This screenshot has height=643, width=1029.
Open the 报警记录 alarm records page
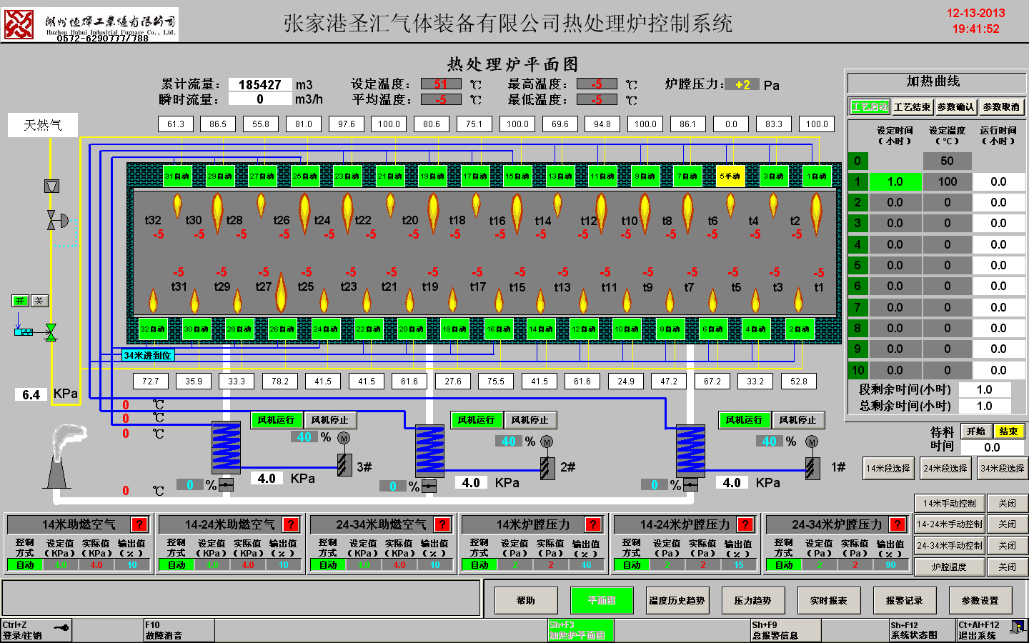pyautogui.click(x=904, y=600)
